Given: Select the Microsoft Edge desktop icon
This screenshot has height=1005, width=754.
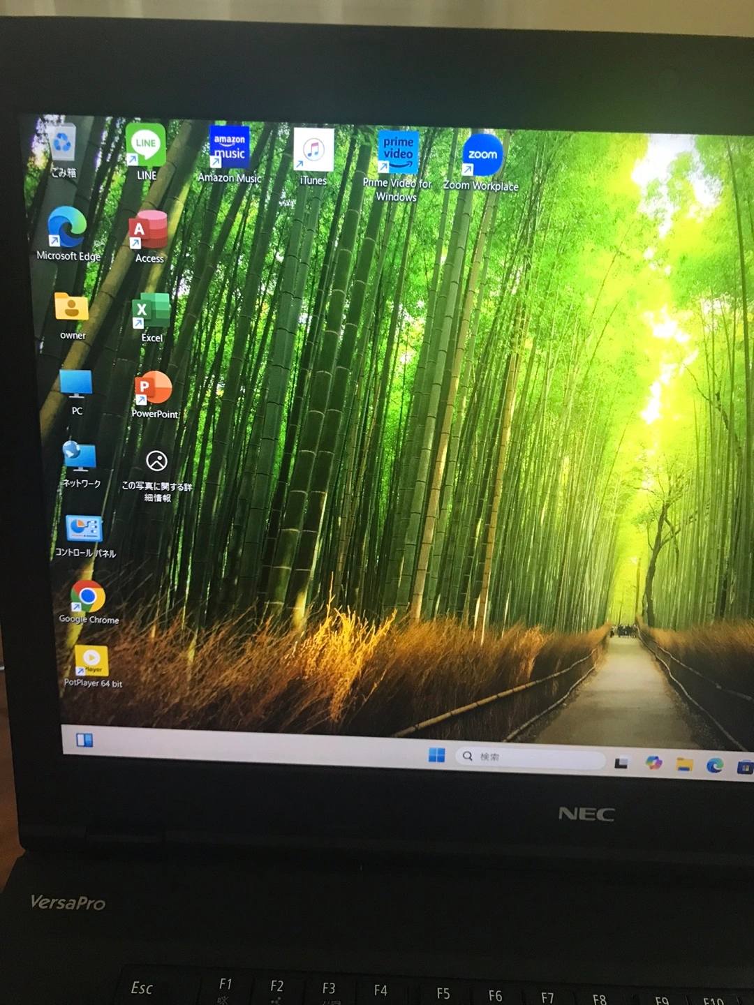Looking at the screenshot, I should coord(67,228).
